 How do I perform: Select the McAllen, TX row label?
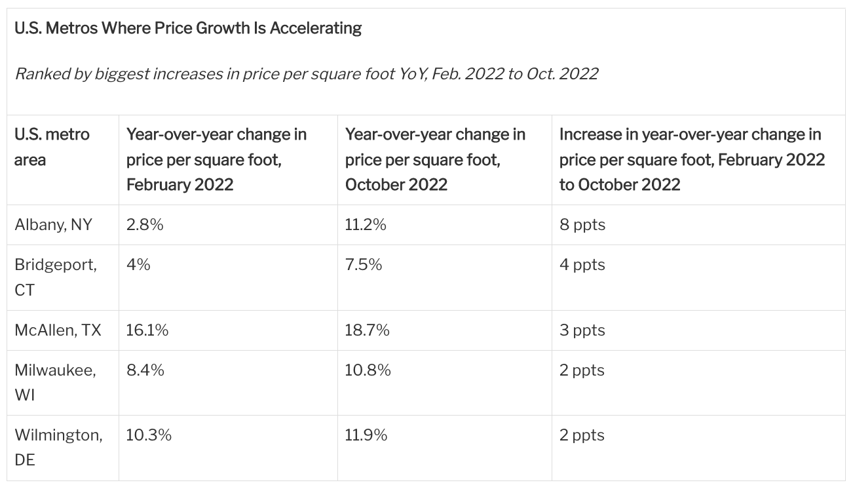58,330
